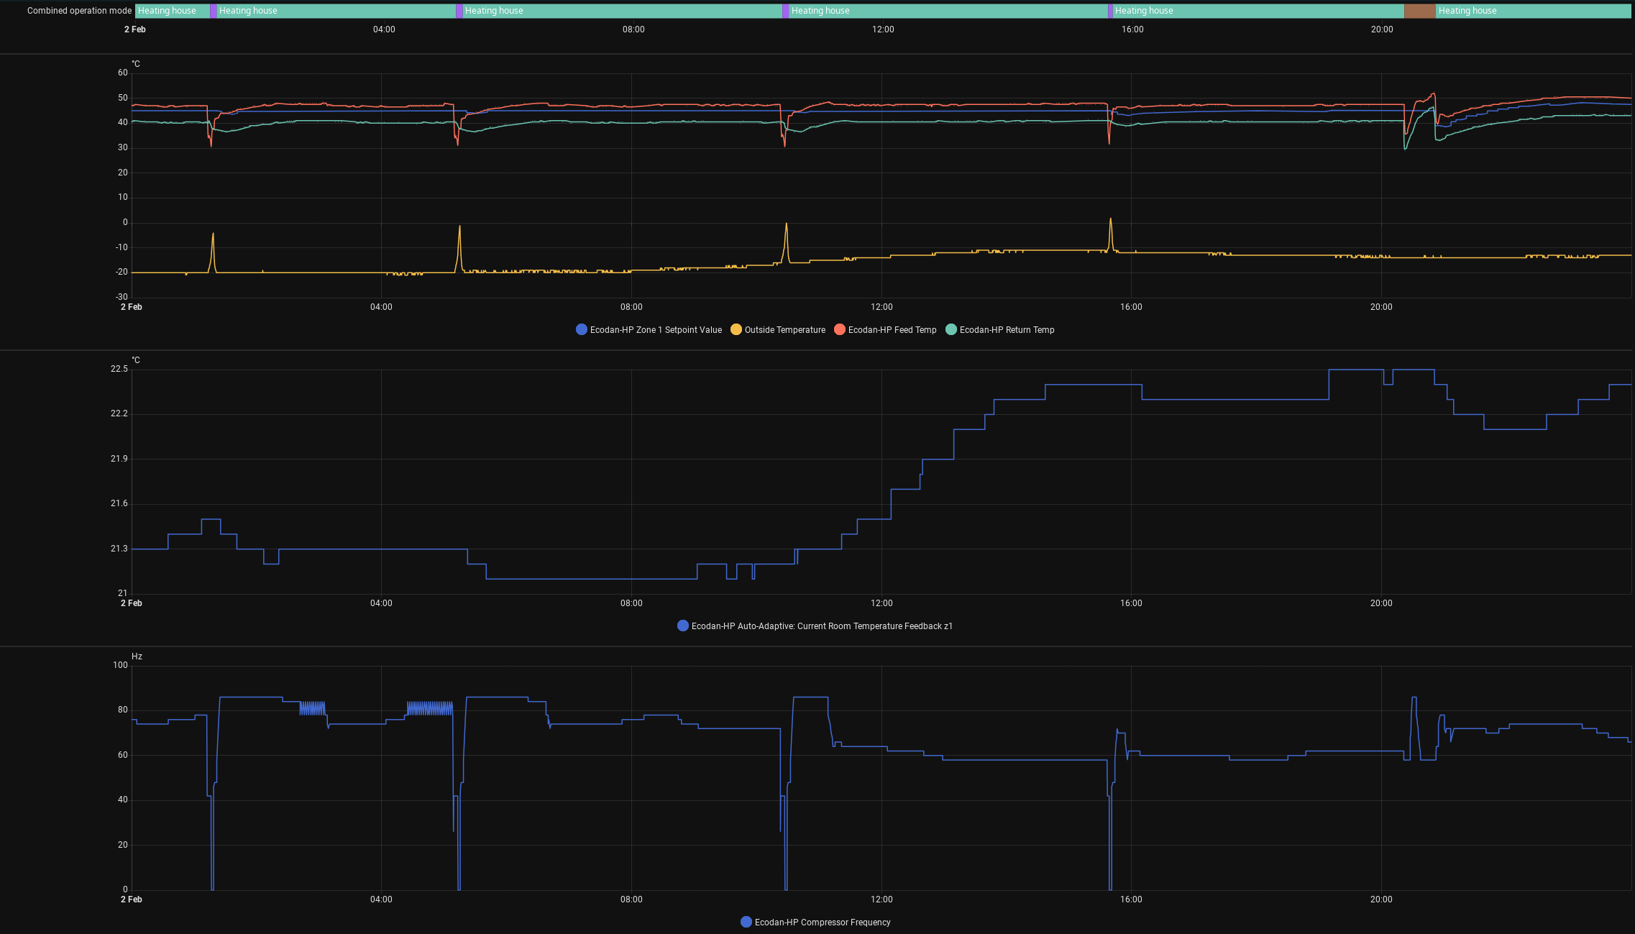Toggle the Ecodan-HP Zone 1 Setpoint Value legend label
This screenshot has height=934, width=1635.
coord(655,330)
